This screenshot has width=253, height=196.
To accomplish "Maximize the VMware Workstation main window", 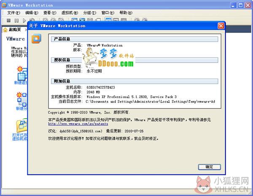I will click(x=241, y=5).
